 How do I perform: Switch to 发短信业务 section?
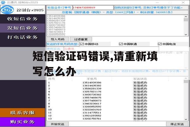coord(22,28)
